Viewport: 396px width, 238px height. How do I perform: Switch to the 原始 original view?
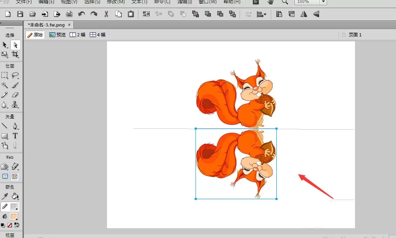[35, 35]
